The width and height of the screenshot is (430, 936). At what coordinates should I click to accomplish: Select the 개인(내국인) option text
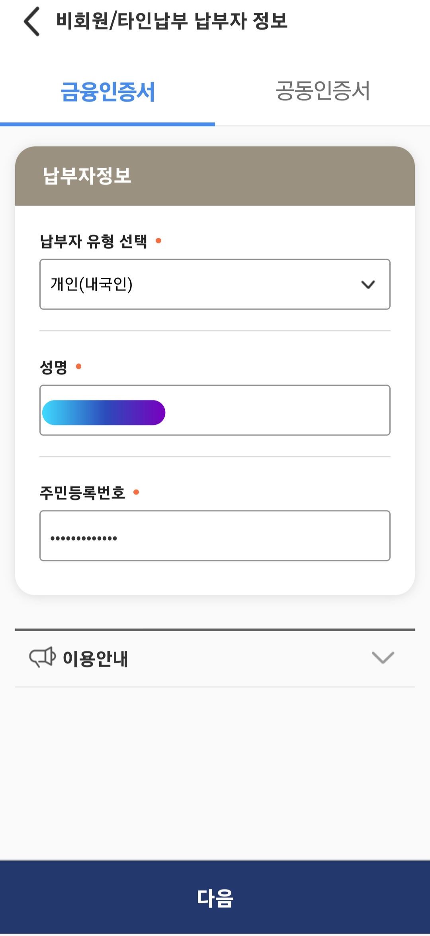tap(92, 285)
